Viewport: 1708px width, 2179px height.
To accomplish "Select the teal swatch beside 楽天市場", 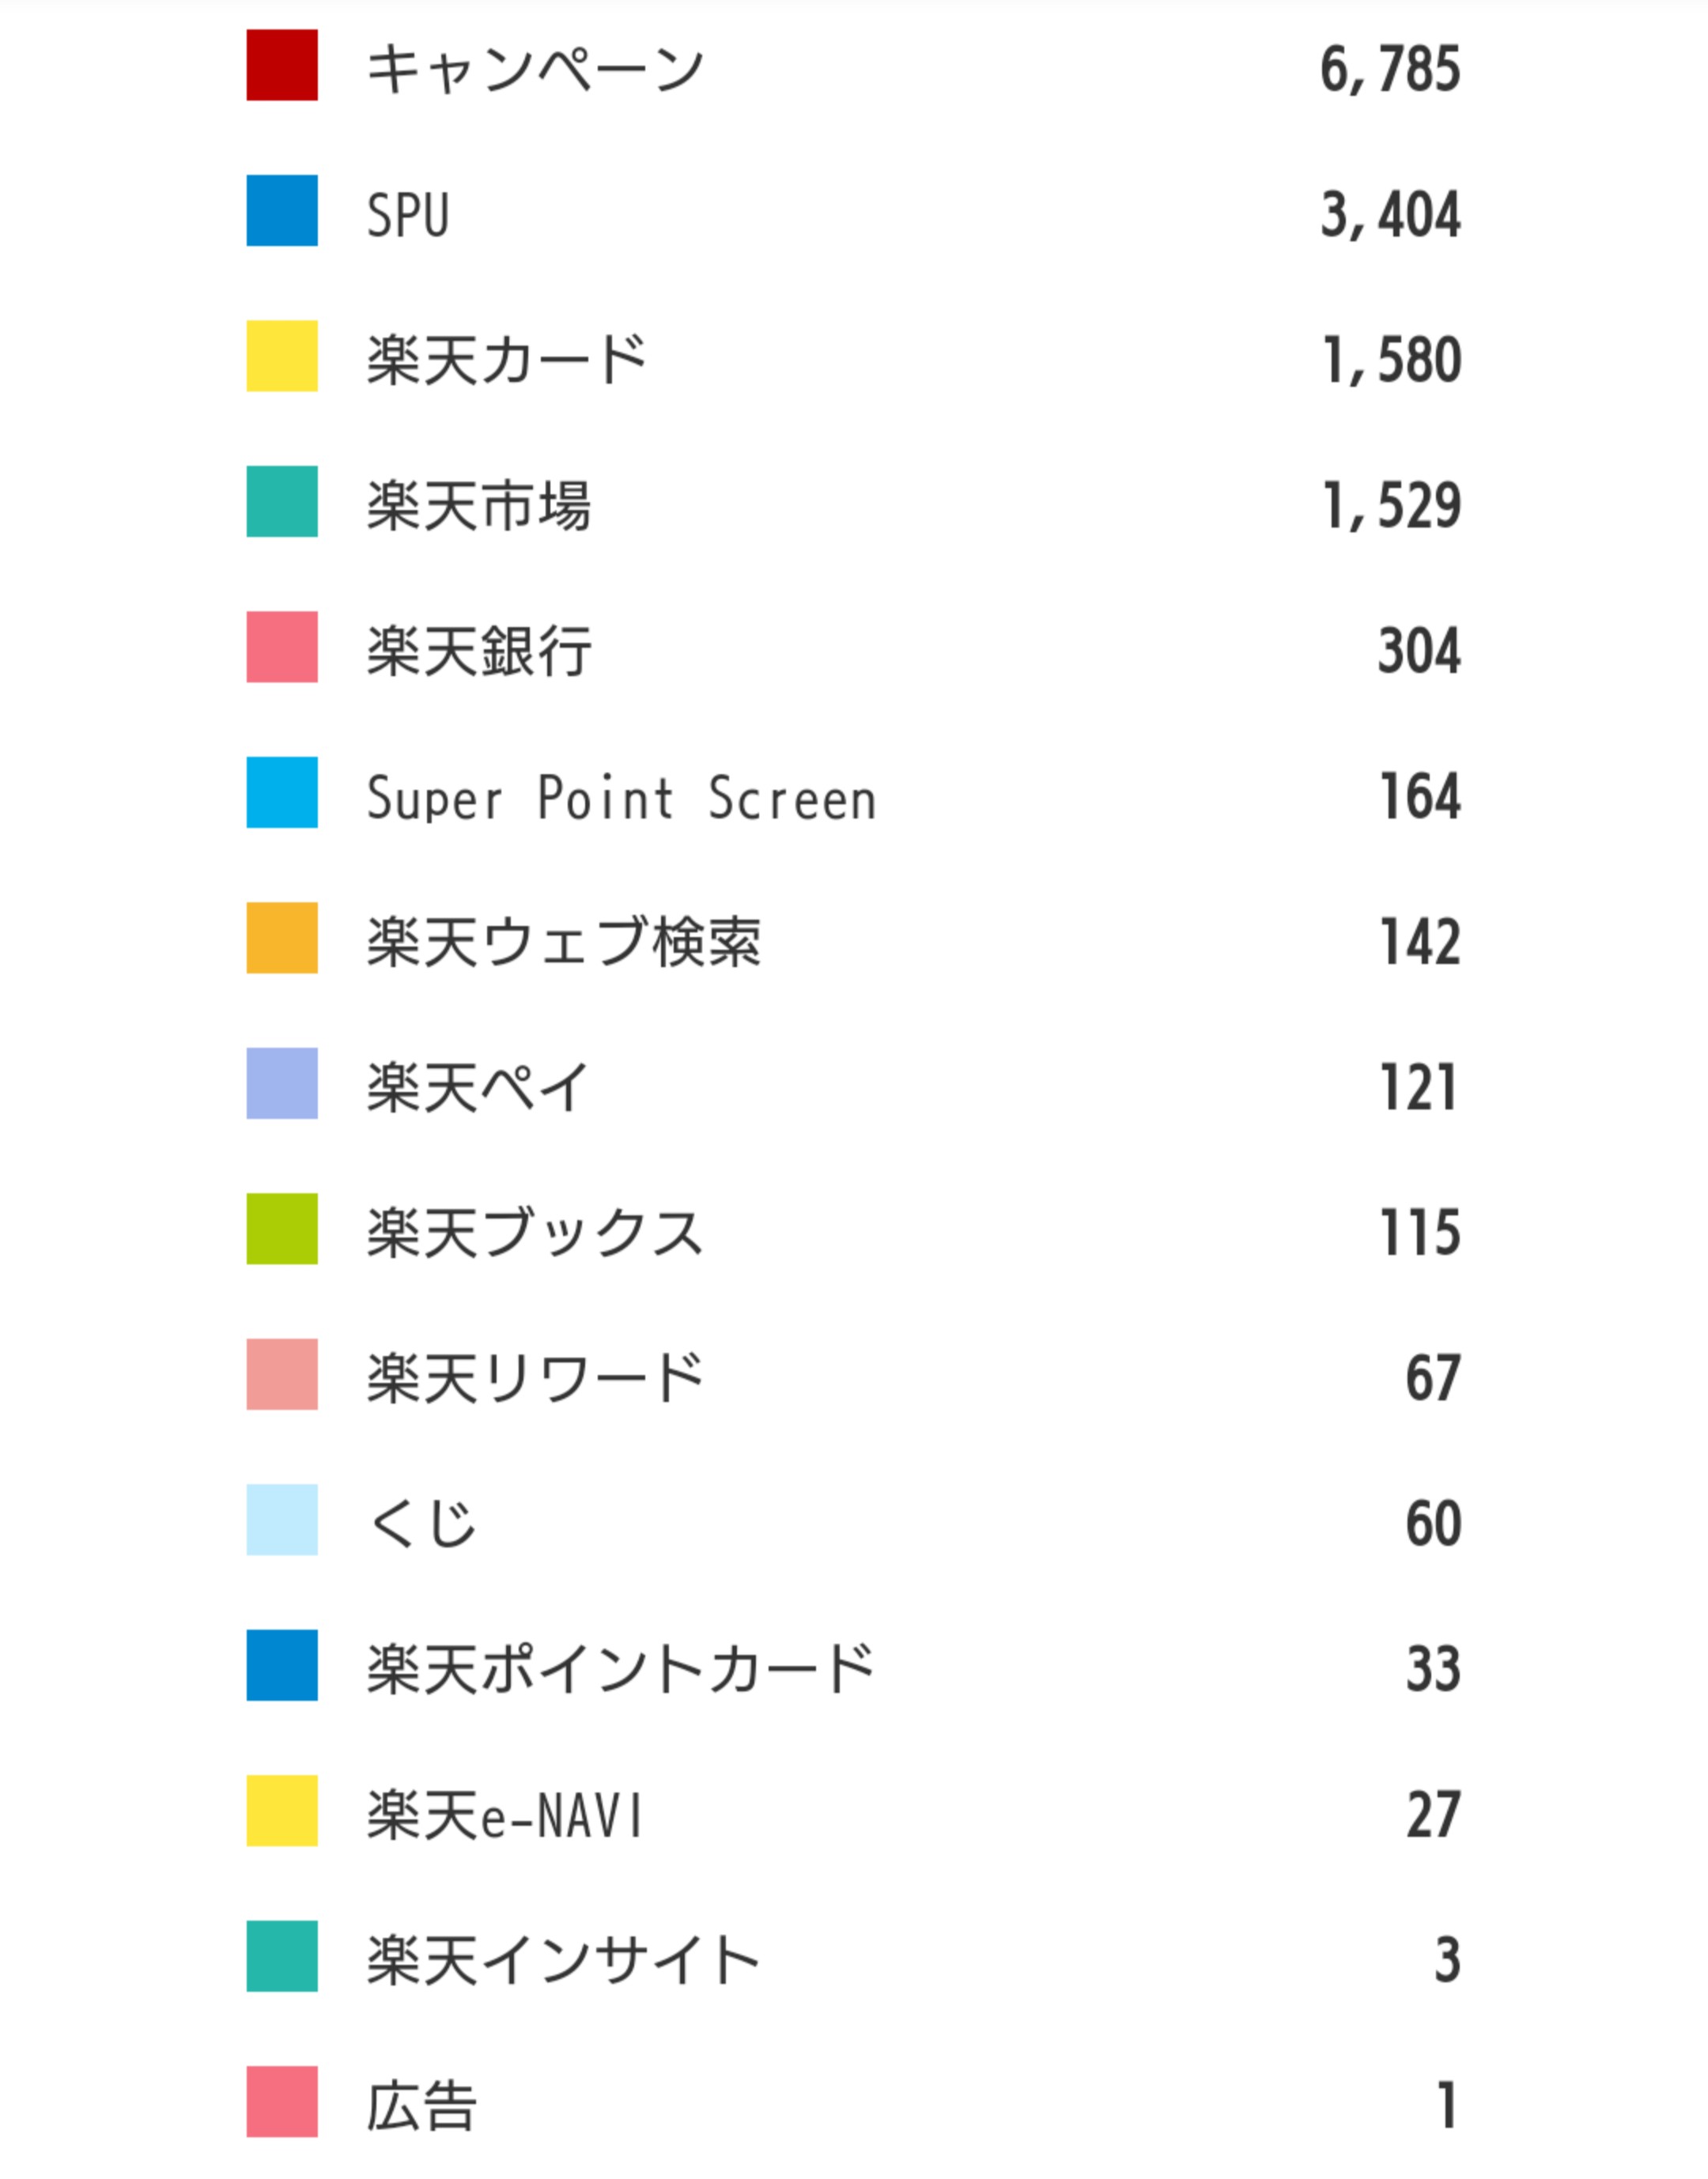I will (x=282, y=501).
